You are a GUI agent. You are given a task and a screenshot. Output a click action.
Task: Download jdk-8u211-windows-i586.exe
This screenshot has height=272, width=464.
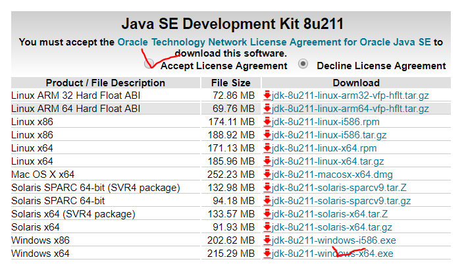coord(334,240)
